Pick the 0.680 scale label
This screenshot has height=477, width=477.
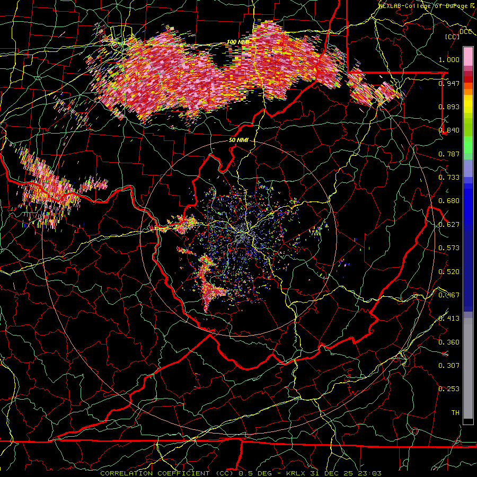tap(449, 201)
